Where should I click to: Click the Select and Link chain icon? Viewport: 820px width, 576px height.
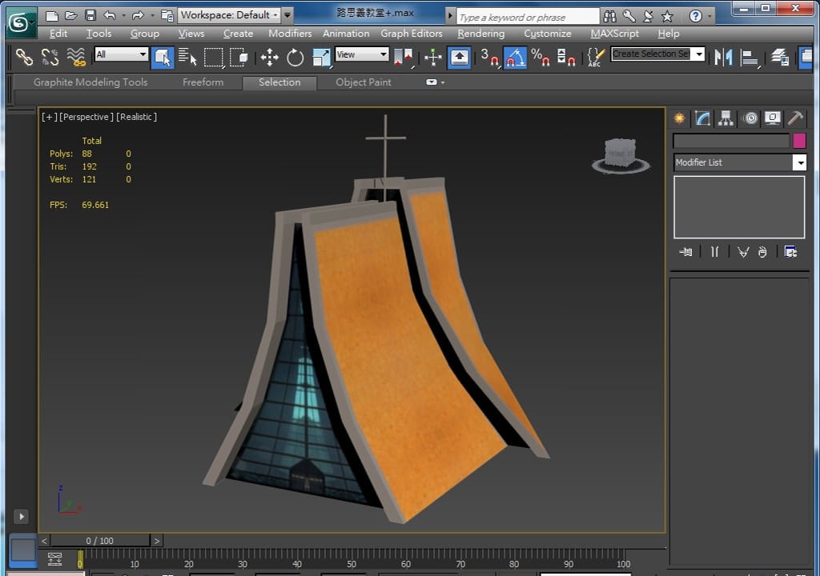point(24,57)
